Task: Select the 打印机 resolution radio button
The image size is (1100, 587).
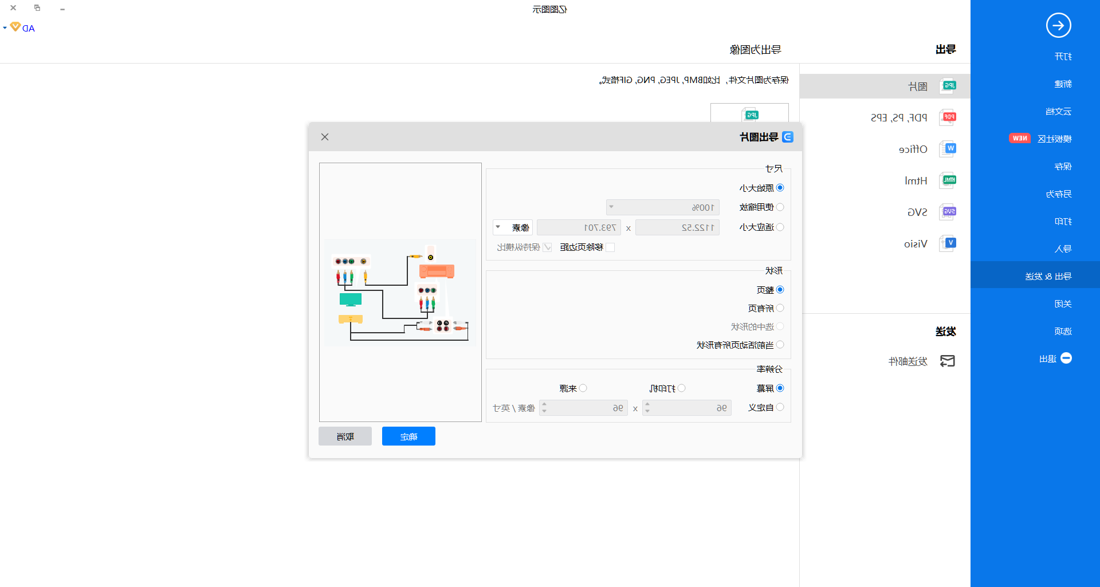Action: pyautogui.click(x=681, y=388)
